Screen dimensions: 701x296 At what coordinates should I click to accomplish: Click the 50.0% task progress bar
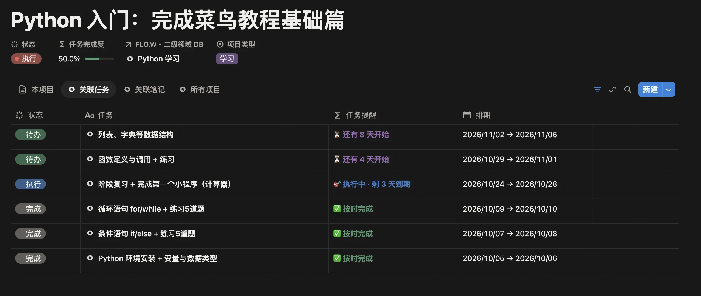click(99, 59)
